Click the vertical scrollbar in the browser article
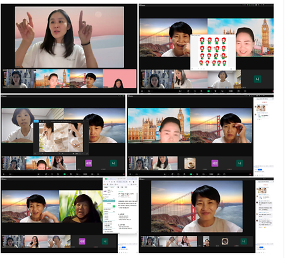This screenshot has width=285, height=258. point(137,197)
